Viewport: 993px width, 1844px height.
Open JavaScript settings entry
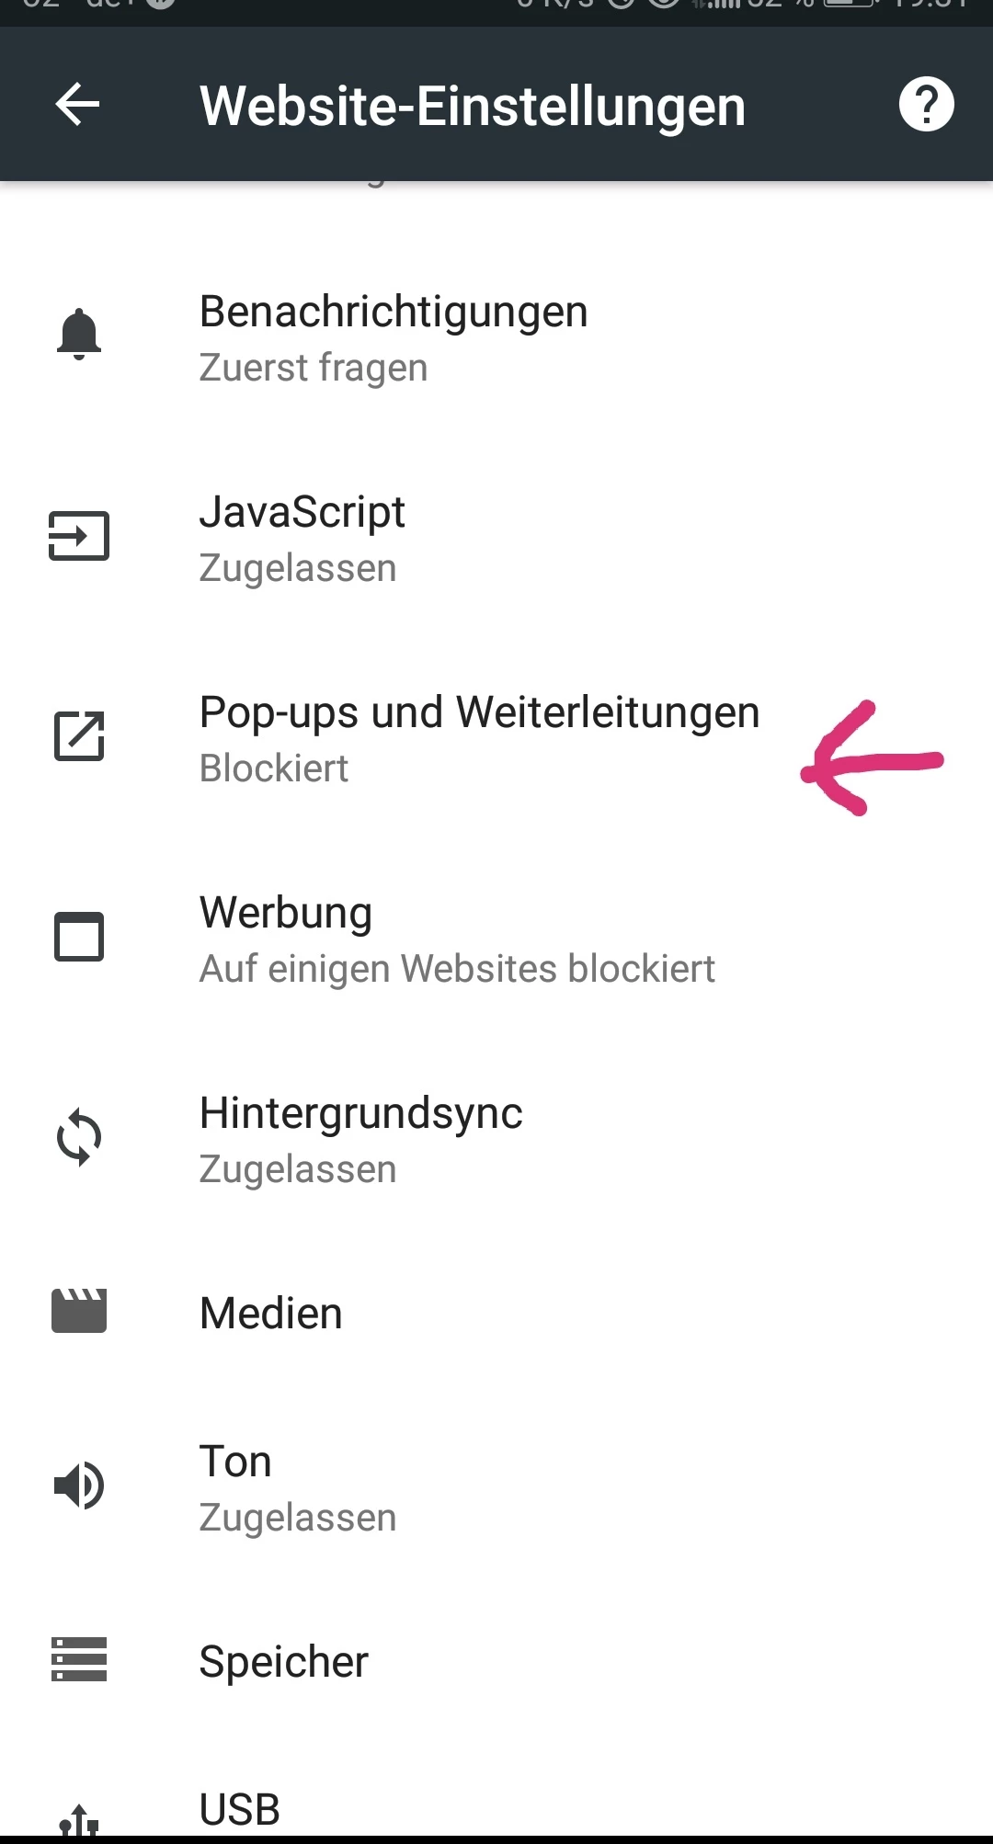pos(303,539)
